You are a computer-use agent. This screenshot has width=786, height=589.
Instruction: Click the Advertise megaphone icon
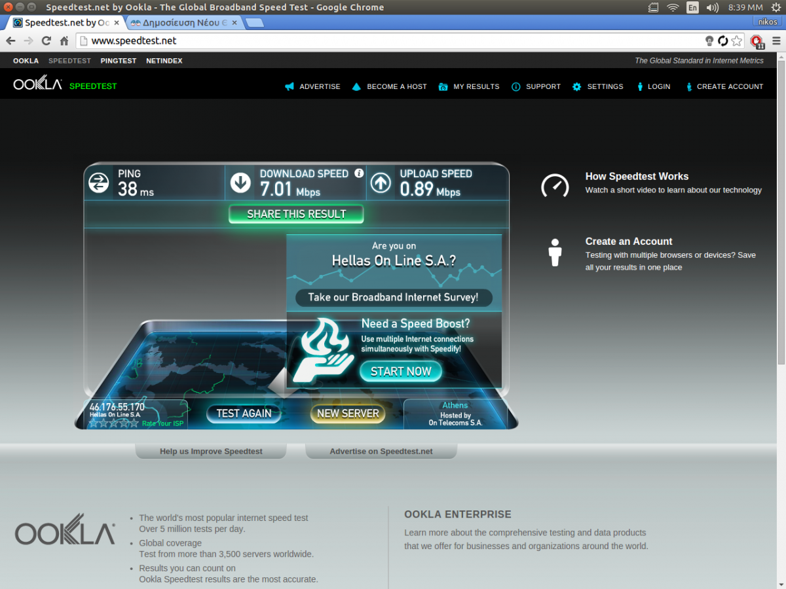pos(289,86)
